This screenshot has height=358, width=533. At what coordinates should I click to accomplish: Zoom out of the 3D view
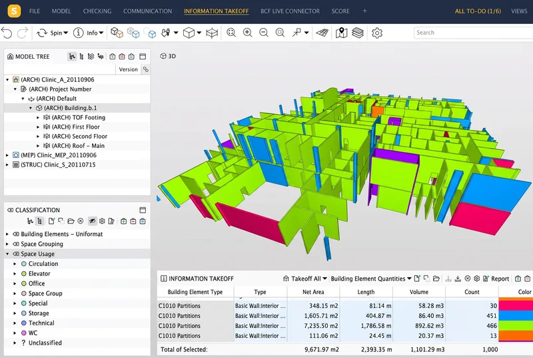[x=264, y=33]
